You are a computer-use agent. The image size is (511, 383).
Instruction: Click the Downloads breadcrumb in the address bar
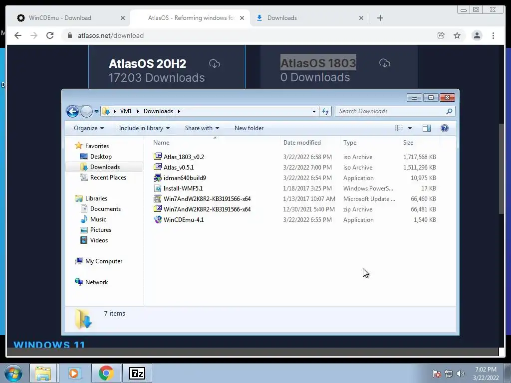(158, 111)
